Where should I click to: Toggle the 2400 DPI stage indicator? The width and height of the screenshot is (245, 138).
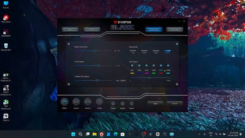(x=161, y=66)
